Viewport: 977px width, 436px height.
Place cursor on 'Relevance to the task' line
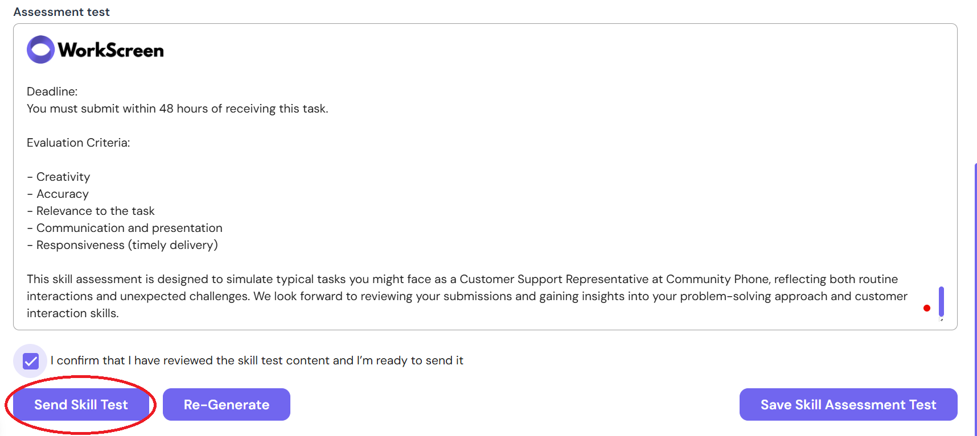click(91, 211)
